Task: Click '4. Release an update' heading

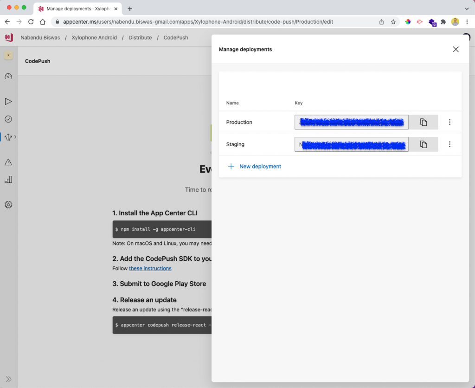Action: (145, 300)
